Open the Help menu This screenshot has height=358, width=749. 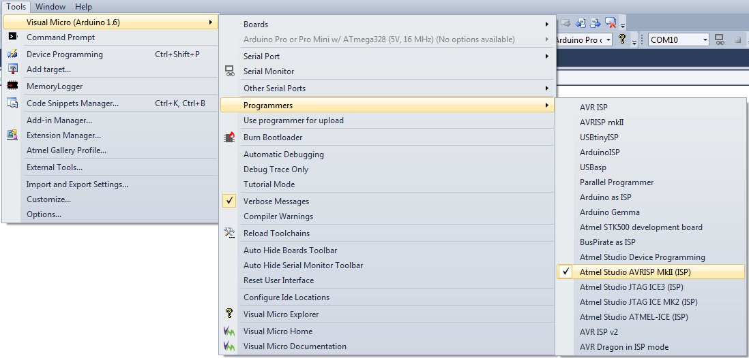click(x=83, y=7)
